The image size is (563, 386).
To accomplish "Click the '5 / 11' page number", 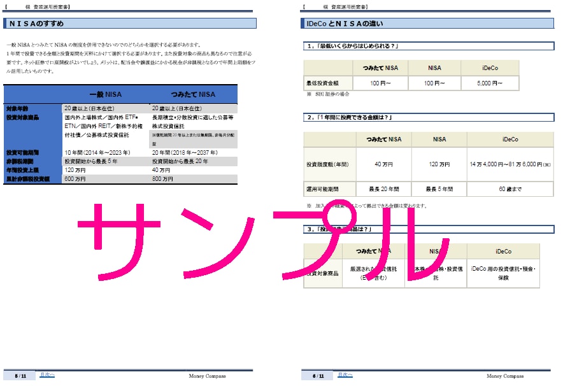I will 20,376.
